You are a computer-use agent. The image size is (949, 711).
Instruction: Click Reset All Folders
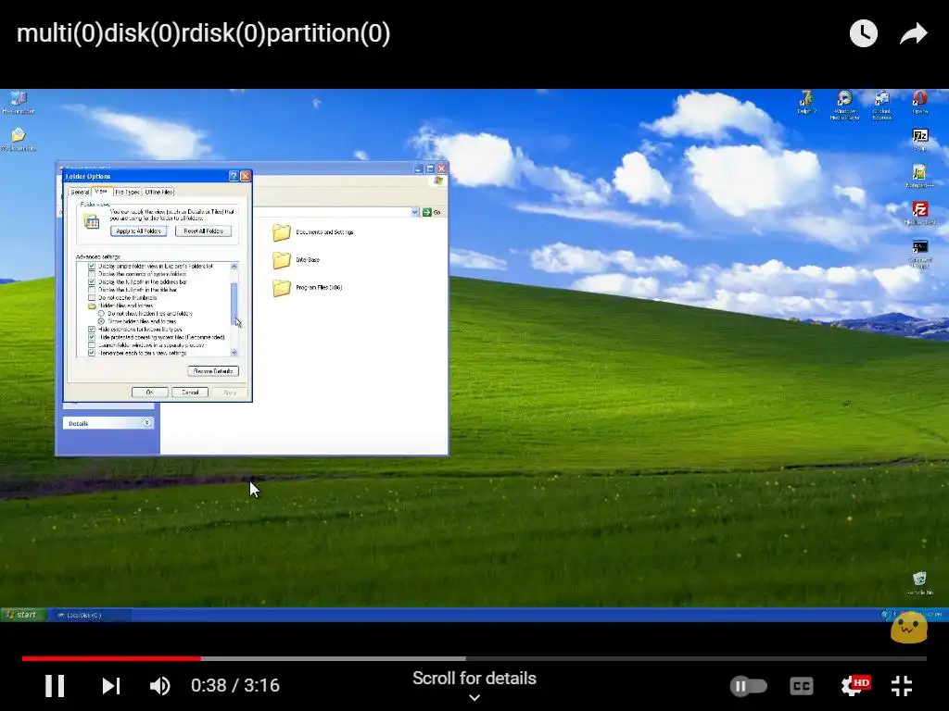(203, 231)
